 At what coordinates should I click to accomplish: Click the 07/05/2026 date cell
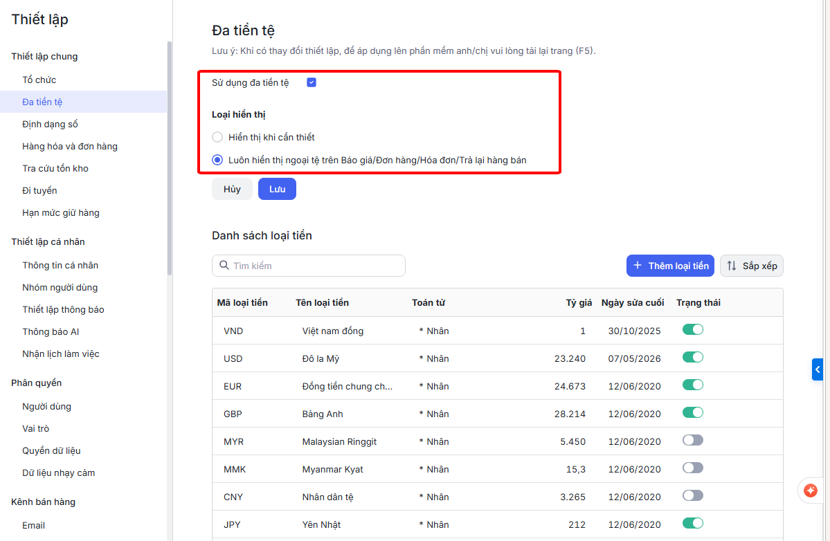(x=634, y=358)
